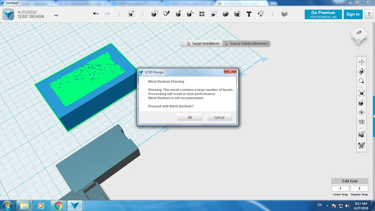Open Windows Media Player from taskbar

pyautogui.click(x=40, y=206)
